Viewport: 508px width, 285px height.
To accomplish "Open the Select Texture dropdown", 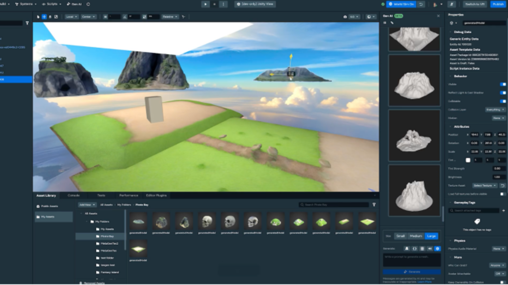I will pyautogui.click(x=485, y=185).
